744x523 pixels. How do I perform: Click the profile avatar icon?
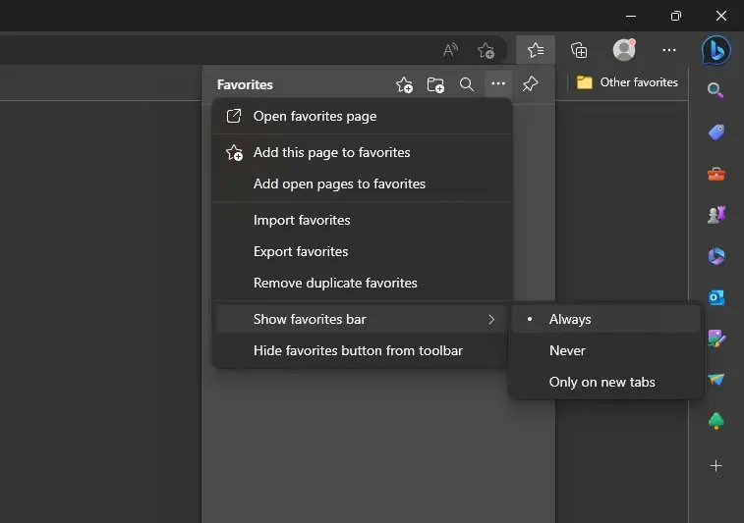coord(623,50)
